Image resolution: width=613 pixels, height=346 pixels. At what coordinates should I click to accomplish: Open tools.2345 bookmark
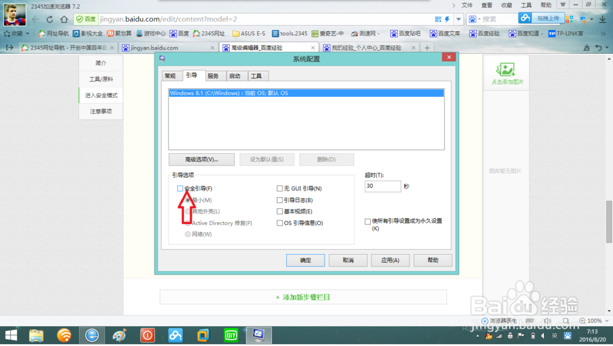pyautogui.click(x=290, y=34)
